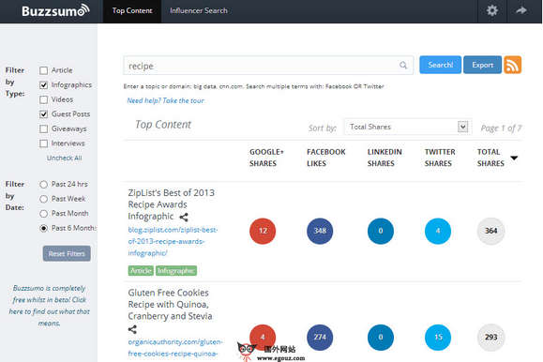
Task: Click the green Infographic tag
Action: pos(176,270)
